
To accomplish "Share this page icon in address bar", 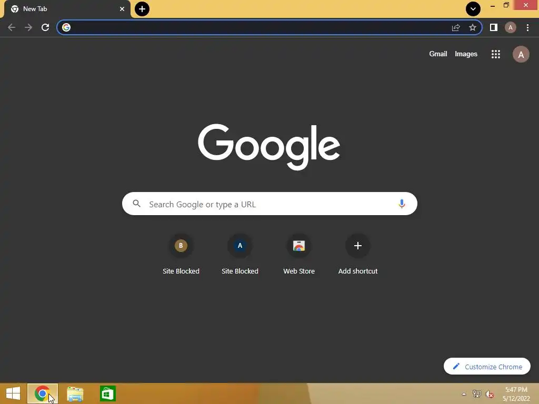I will [456, 27].
